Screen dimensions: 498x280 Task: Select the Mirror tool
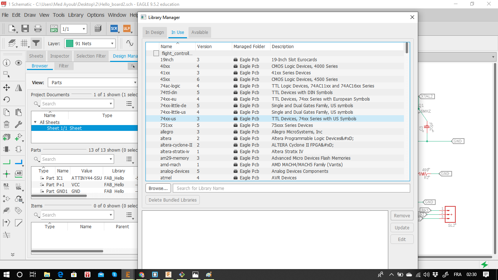tap(19, 87)
